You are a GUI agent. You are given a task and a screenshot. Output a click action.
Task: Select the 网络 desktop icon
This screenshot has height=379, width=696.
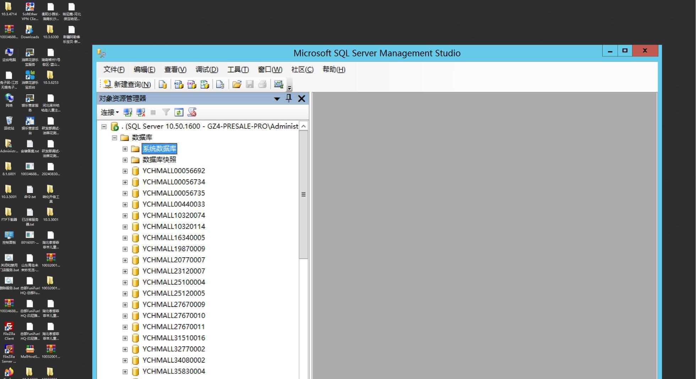9,100
